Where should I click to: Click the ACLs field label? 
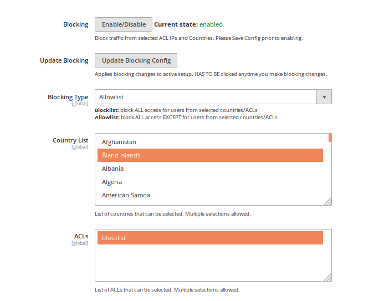[x=81, y=236]
